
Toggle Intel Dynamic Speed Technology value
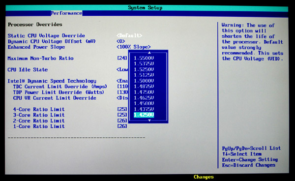point(122,81)
